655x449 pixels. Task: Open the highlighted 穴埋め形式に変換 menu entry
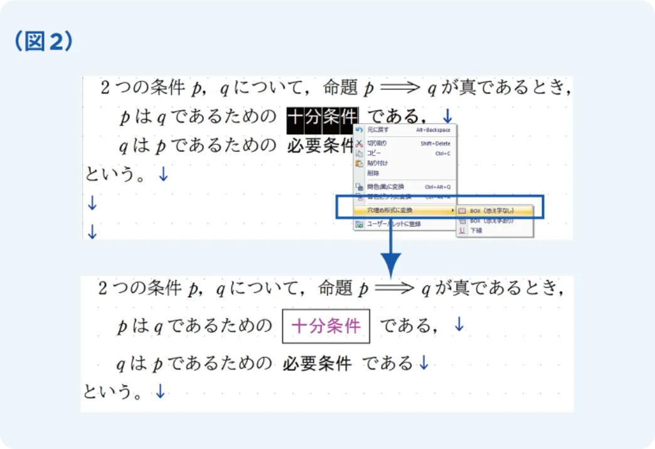click(389, 210)
